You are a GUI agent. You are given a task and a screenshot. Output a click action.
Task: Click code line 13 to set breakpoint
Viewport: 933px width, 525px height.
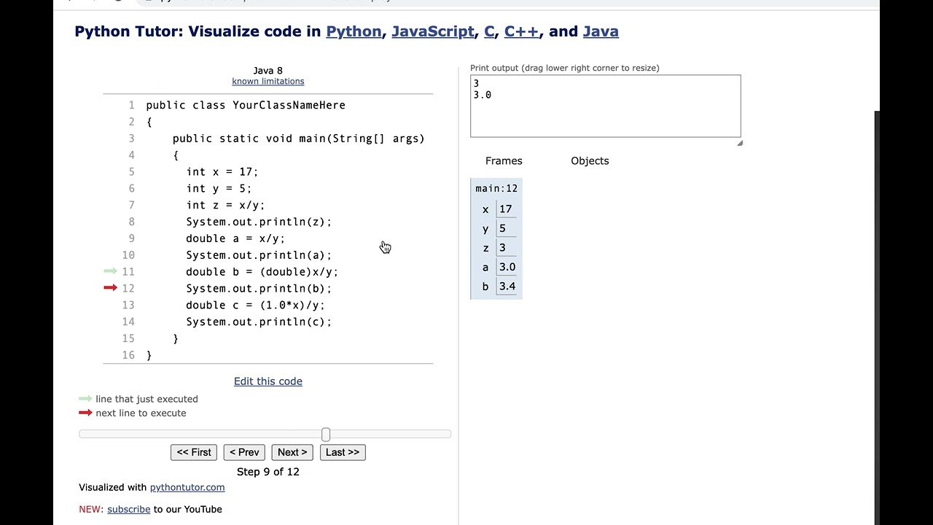[x=255, y=305]
